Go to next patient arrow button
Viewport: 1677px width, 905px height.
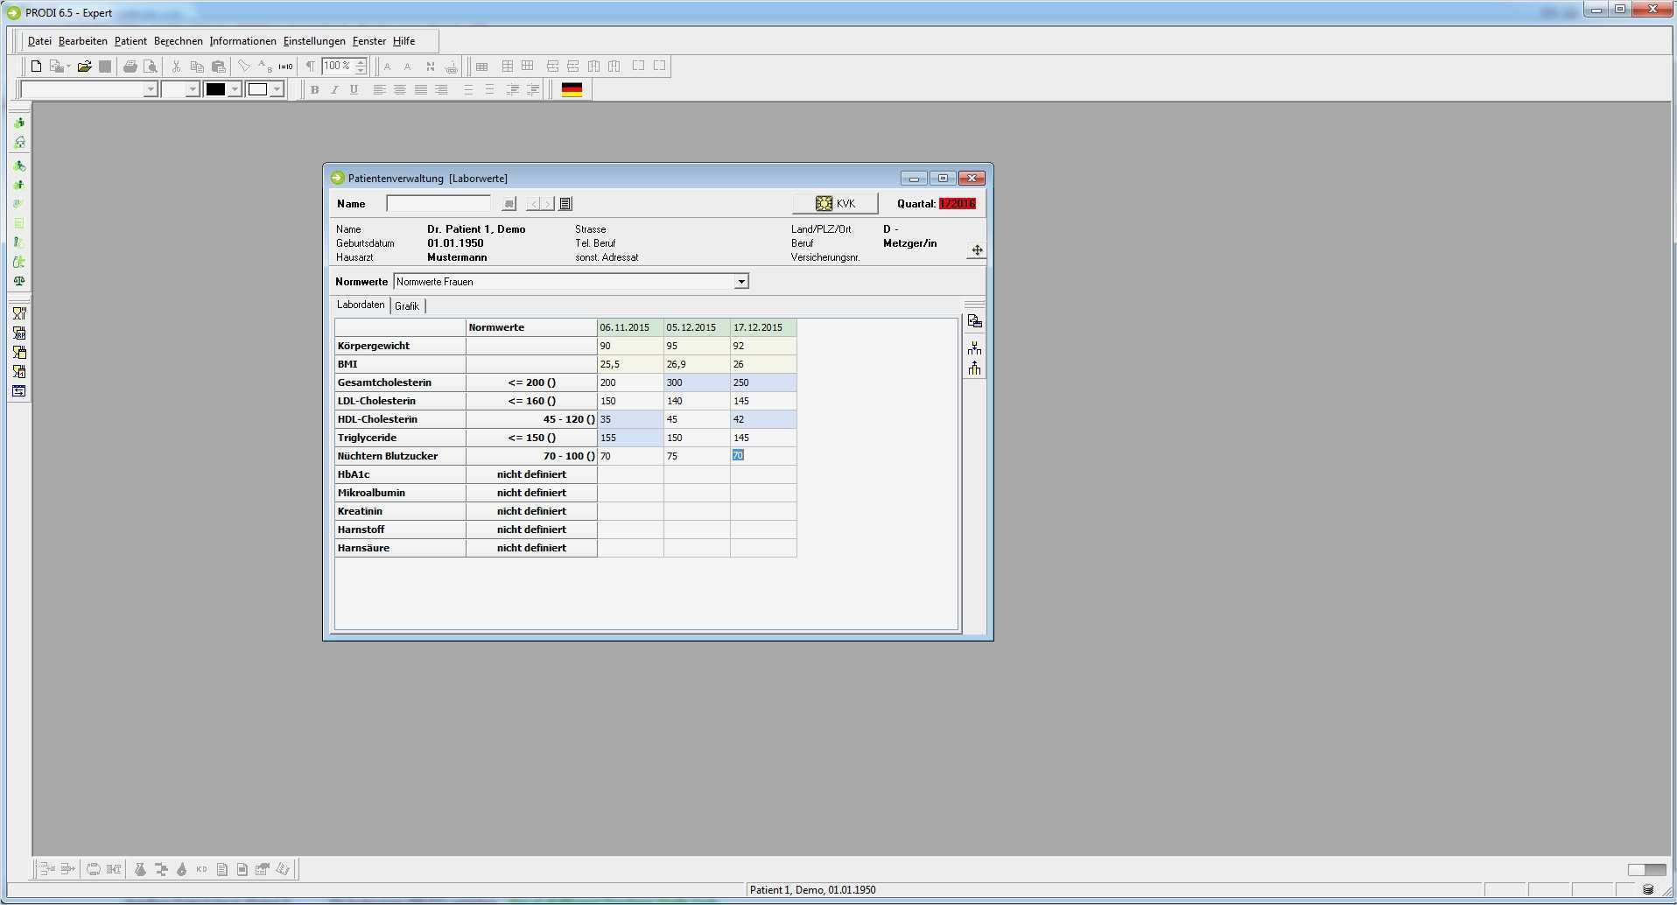tap(547, 204)
